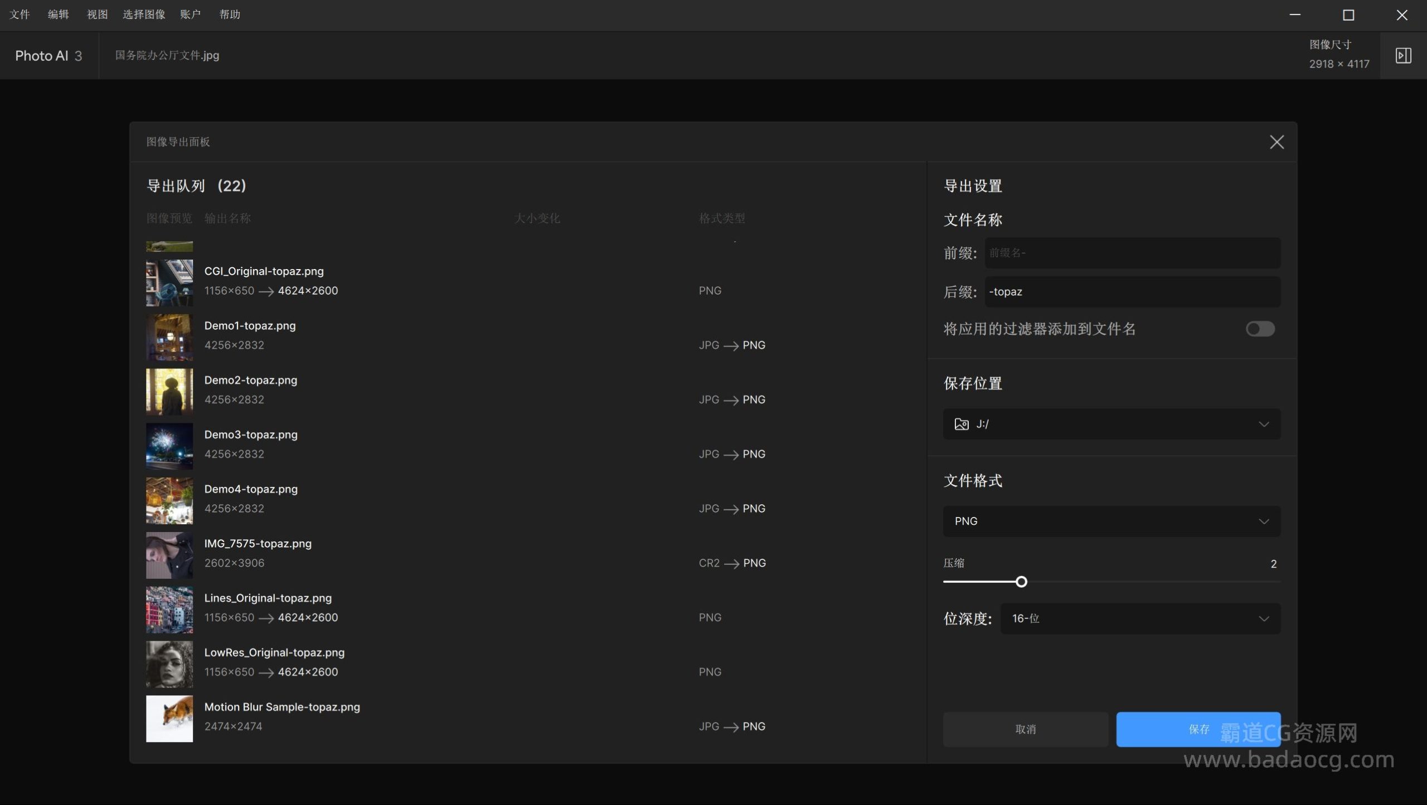
Task: Click LowRes_Original-topaz.png file name
Action: pos(274,652)
